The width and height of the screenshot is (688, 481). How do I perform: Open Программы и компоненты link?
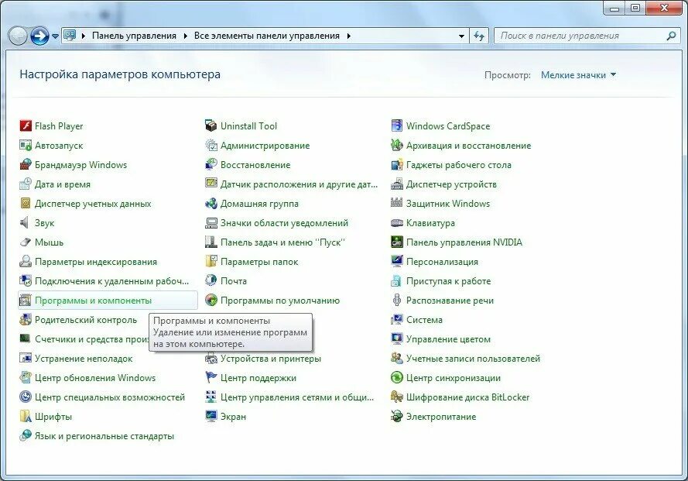93,301
